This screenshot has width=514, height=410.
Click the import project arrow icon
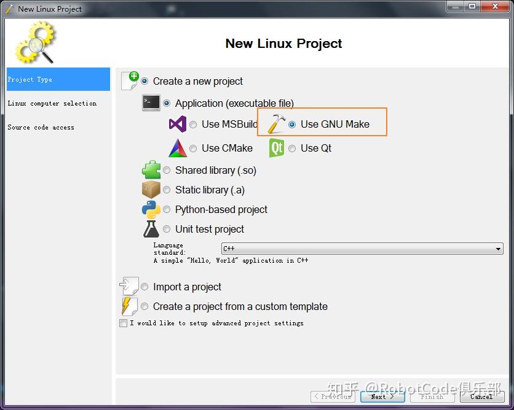(129, 286)
